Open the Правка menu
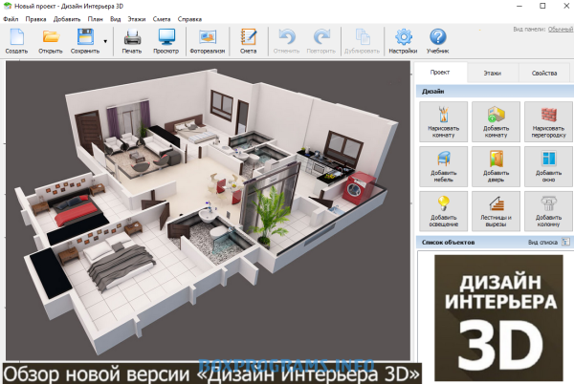Screen dimensions: 574x384 [x=35, y=19]
